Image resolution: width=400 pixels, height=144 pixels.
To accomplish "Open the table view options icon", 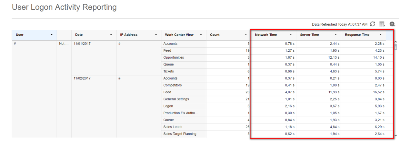I will (x=382, y=24).
